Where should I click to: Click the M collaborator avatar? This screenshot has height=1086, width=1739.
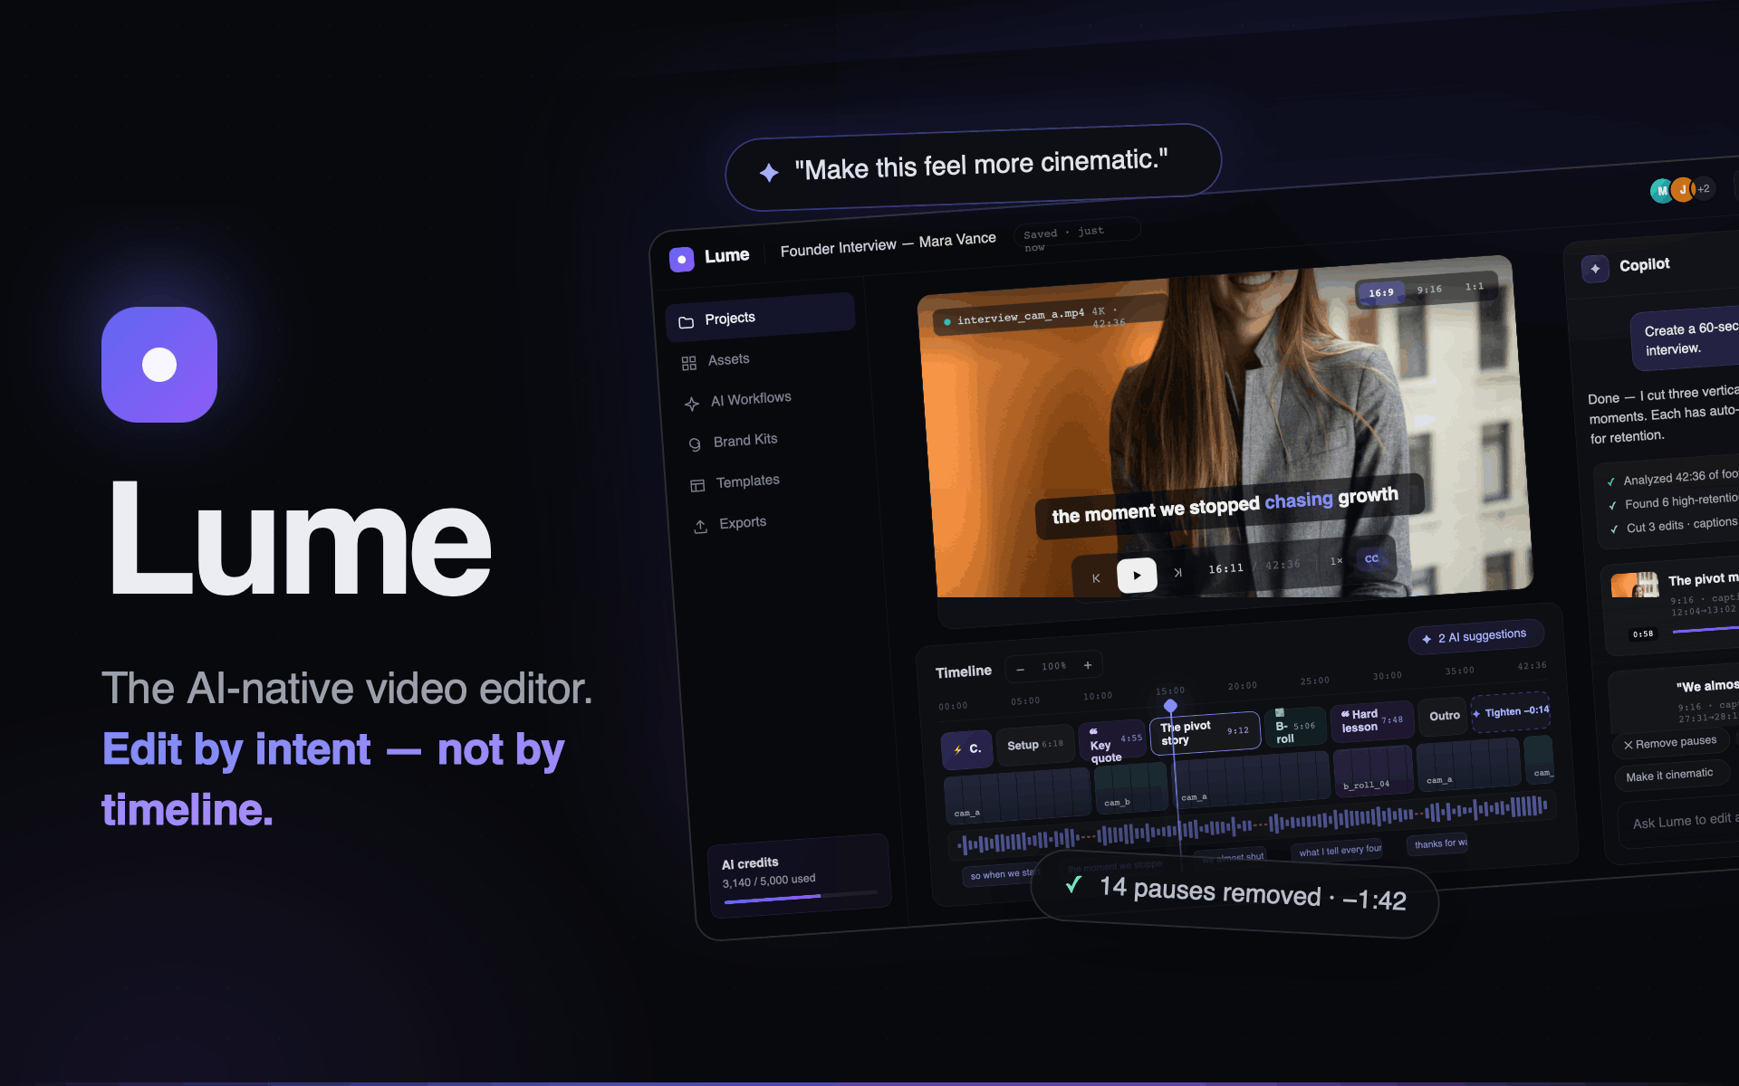click(1662, 191)
